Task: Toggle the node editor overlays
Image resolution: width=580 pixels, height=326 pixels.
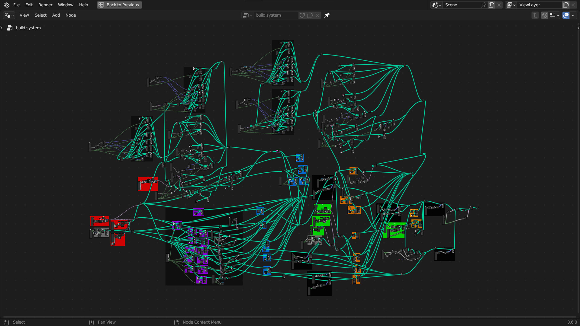Action: pyautogui.click(x=566, y=15)
